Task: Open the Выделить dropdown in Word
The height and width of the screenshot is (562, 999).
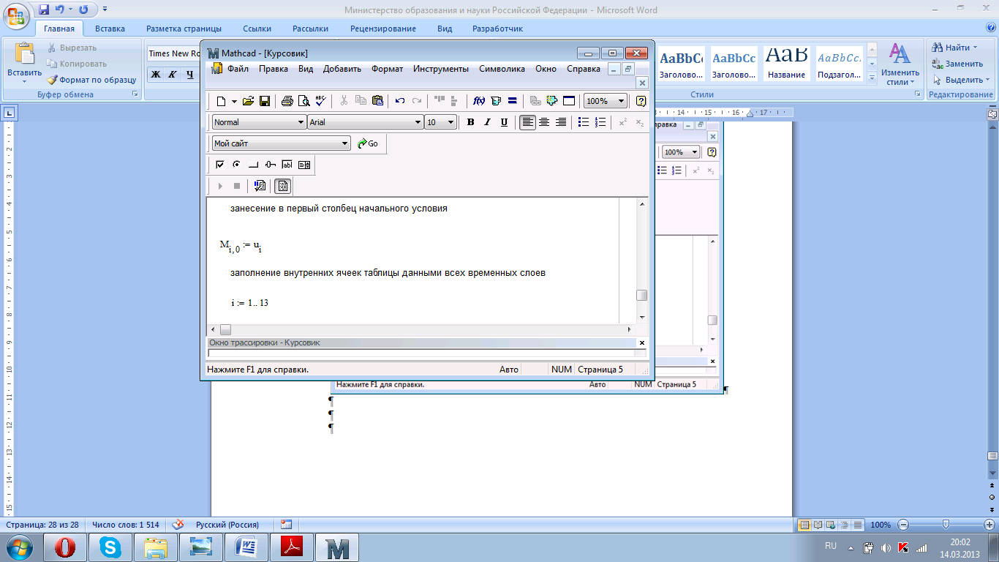Action: (962, 80)
